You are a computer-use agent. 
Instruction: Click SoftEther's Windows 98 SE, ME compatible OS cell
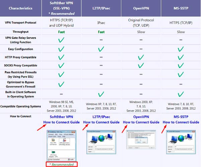[61, 106]
